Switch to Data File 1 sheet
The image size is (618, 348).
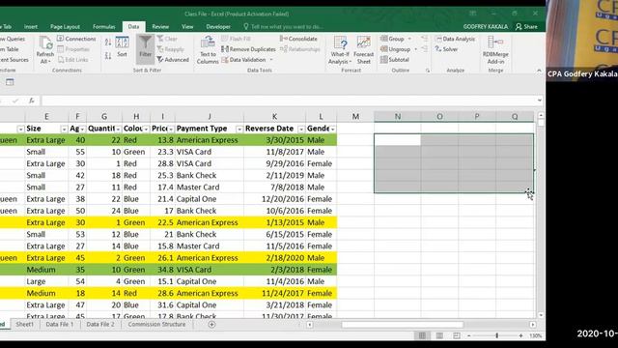tap(60, 325)
